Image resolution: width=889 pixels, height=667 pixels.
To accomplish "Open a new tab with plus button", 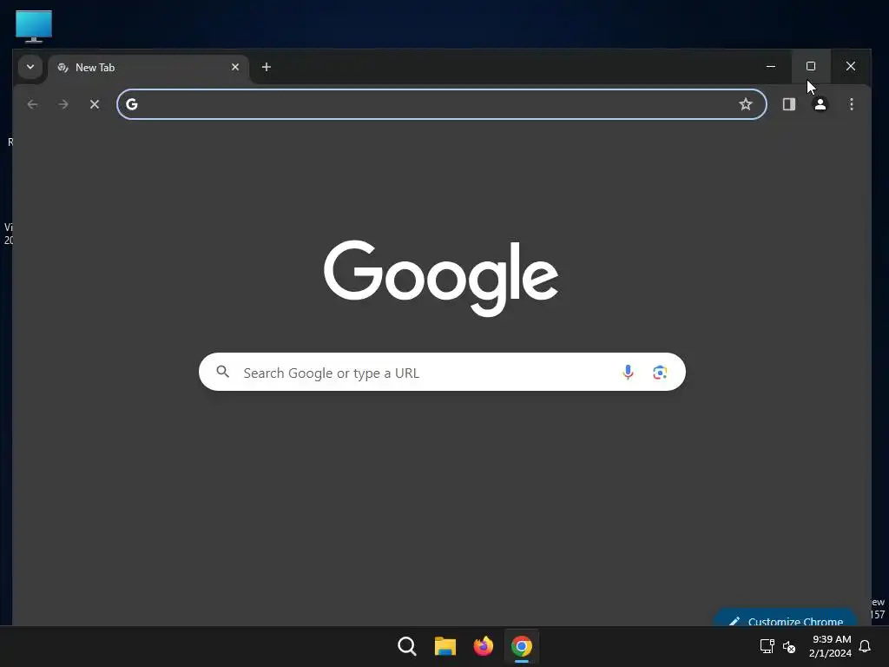I will pos(266,67).
